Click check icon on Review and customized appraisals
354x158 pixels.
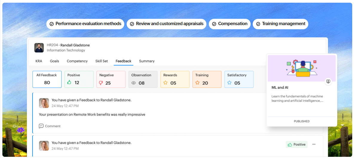(132, 24)
